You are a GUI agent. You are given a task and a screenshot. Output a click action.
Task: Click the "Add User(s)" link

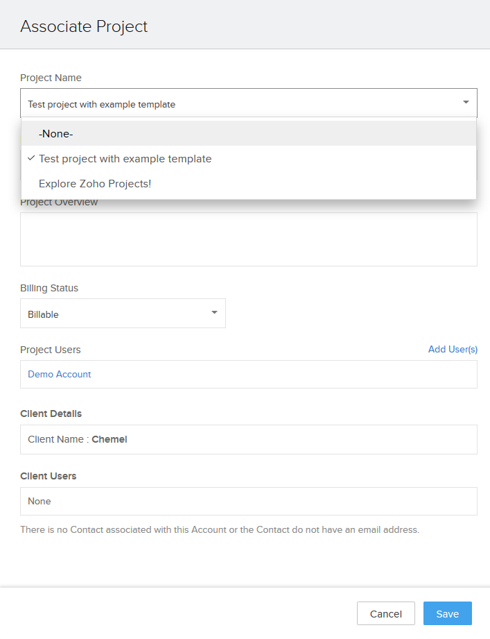click(x=453, y=349)
